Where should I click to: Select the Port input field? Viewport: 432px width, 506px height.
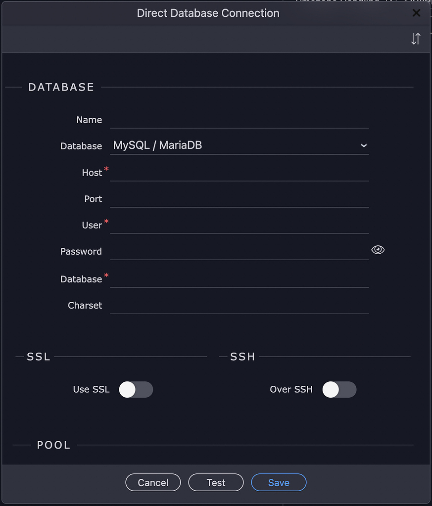[x=239, y=199]
